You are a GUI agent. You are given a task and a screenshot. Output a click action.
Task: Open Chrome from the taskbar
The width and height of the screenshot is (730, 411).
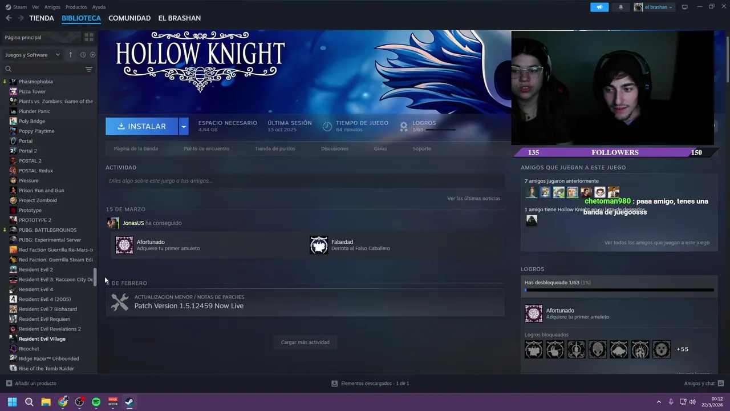[63, 402]
